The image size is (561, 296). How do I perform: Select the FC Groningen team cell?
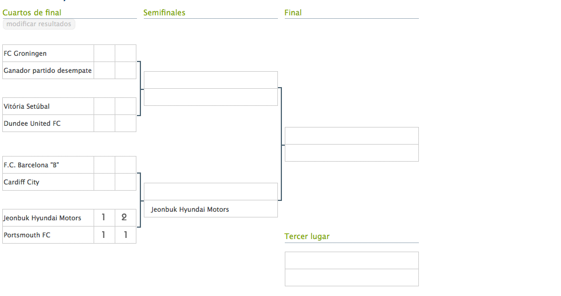pyautogui.click(x=48, y=54)
